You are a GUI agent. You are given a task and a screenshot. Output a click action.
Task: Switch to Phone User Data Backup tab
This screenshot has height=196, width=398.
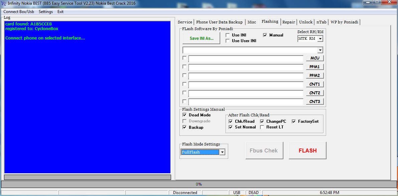pyautogui.click(x=219, y=22)
